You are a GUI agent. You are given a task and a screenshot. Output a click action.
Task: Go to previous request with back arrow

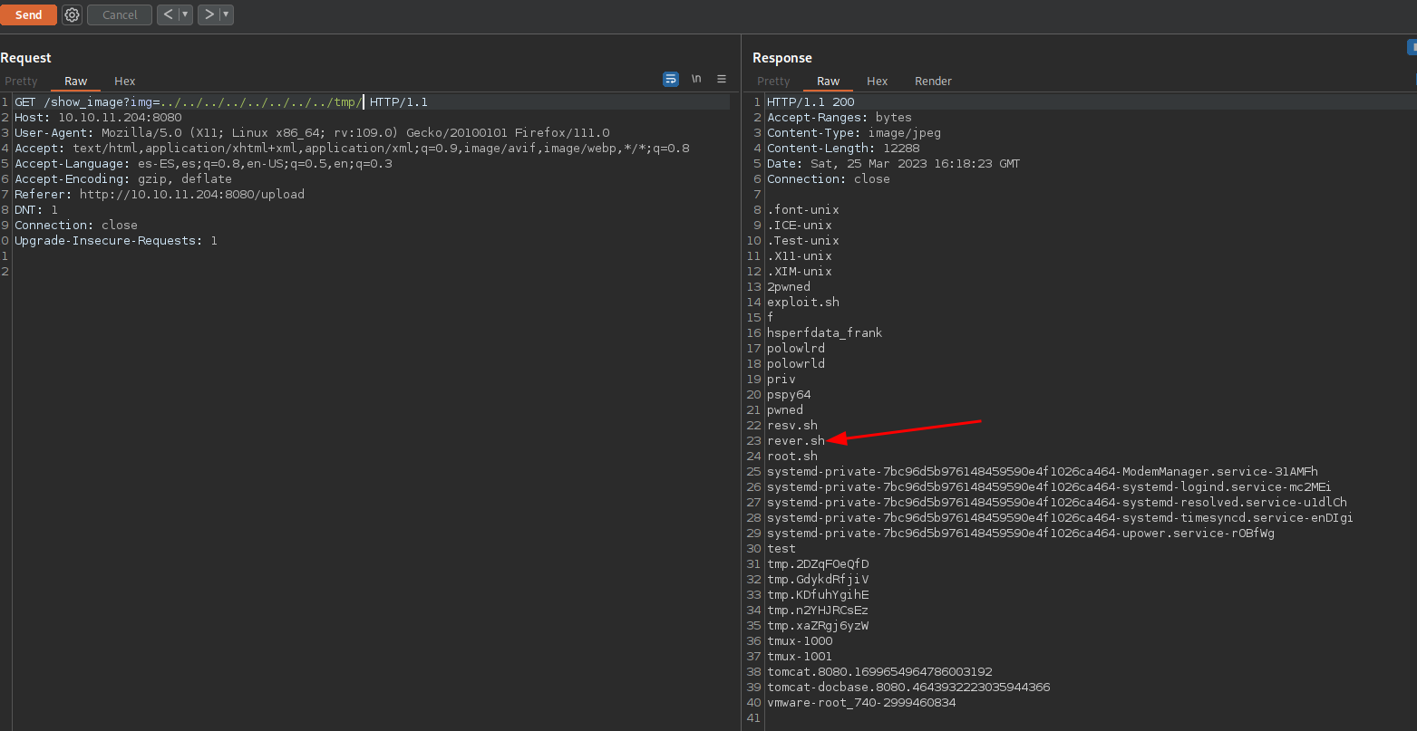[x=168, y=14]
